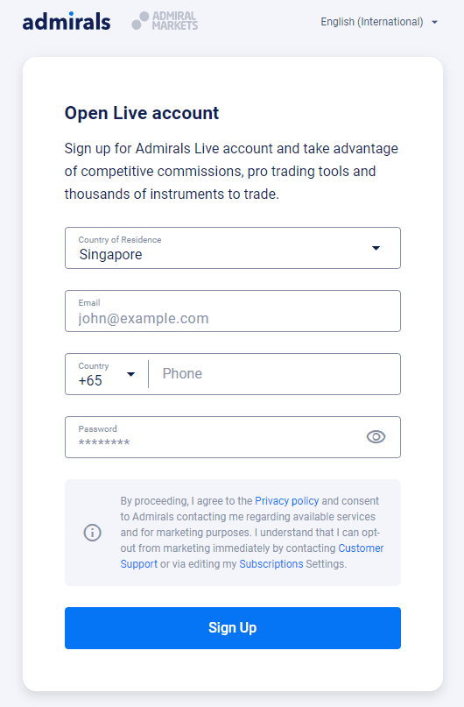The image size is (464, 707).
Task: Open the English (International) language selector
Action: 379,22
